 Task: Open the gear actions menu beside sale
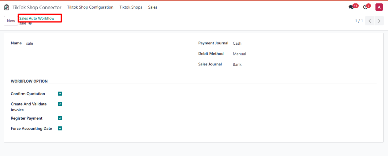pos(30,23)
